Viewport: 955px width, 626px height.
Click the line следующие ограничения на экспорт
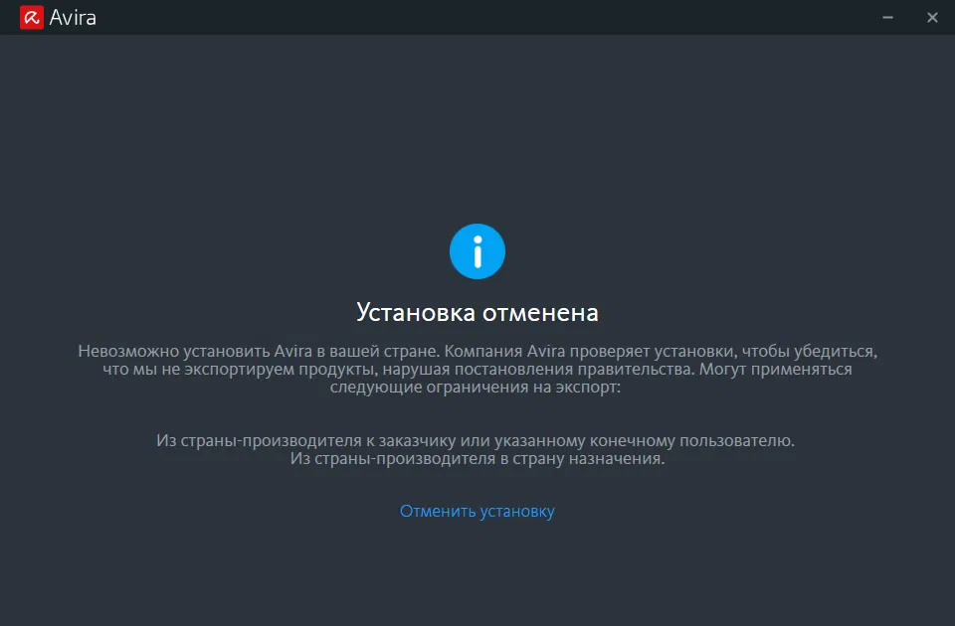click(476, 387)
